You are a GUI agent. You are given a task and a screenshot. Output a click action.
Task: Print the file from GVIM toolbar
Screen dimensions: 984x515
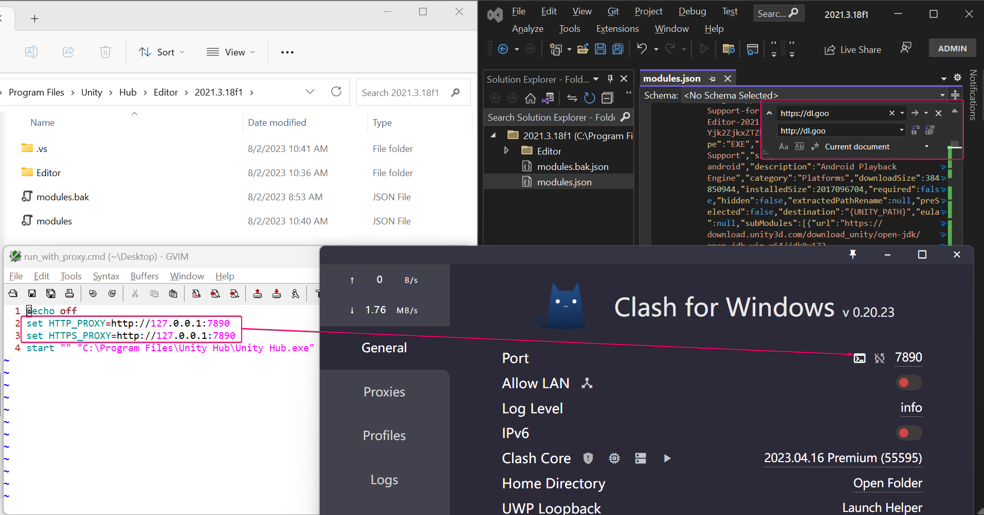69,293
